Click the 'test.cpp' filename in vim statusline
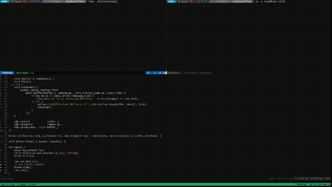This screenshot has width=332, height=187. 7,179
